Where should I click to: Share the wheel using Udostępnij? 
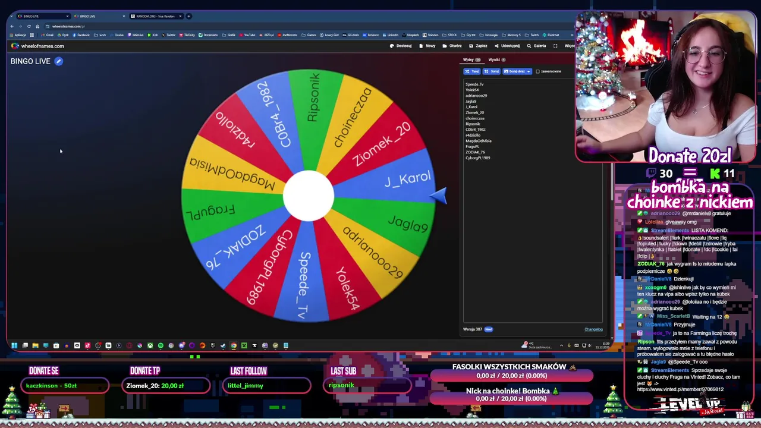pyautogui.click(x=507, y=46)
